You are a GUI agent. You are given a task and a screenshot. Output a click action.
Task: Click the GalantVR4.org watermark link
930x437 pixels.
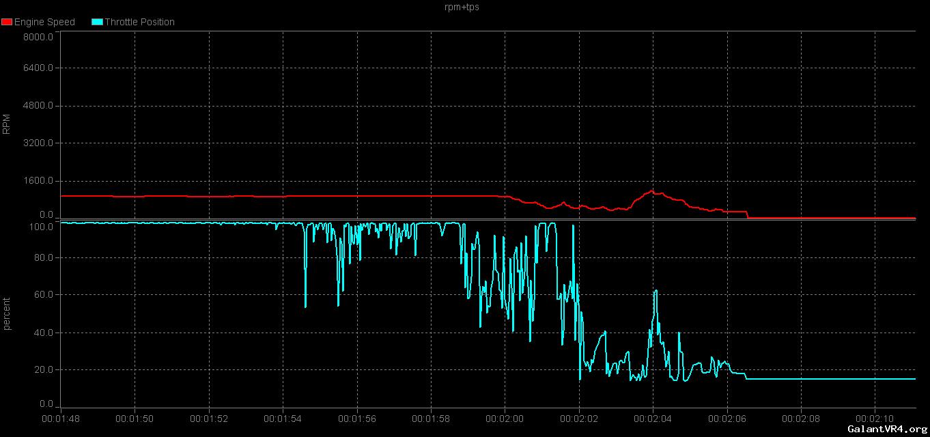[x=886, y=429]
